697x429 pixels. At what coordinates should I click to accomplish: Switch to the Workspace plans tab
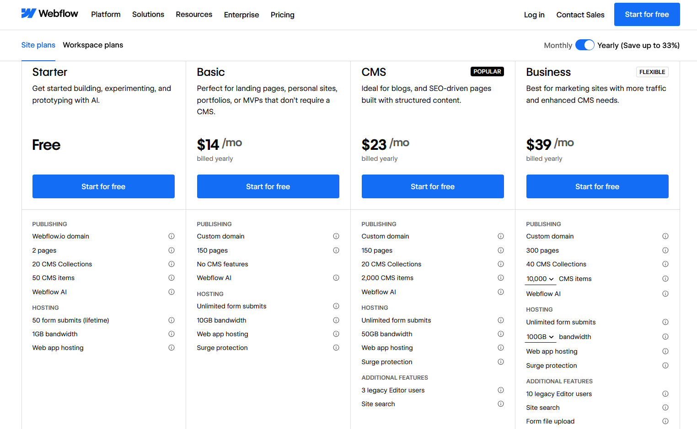coord(93,45)
